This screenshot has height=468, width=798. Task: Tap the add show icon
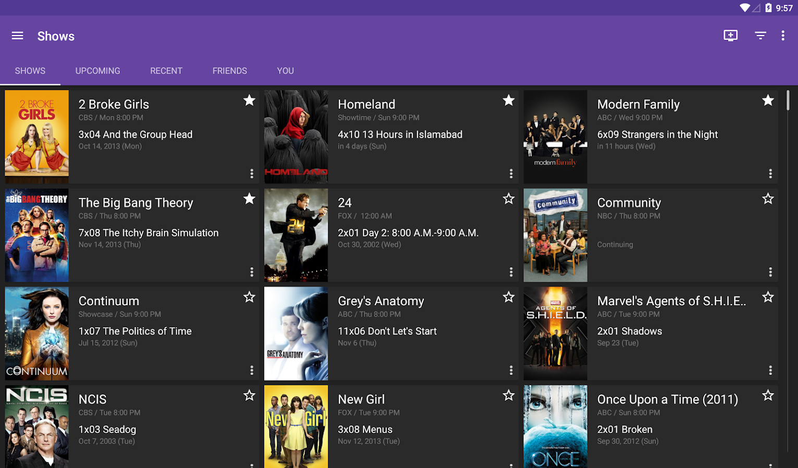730,35
